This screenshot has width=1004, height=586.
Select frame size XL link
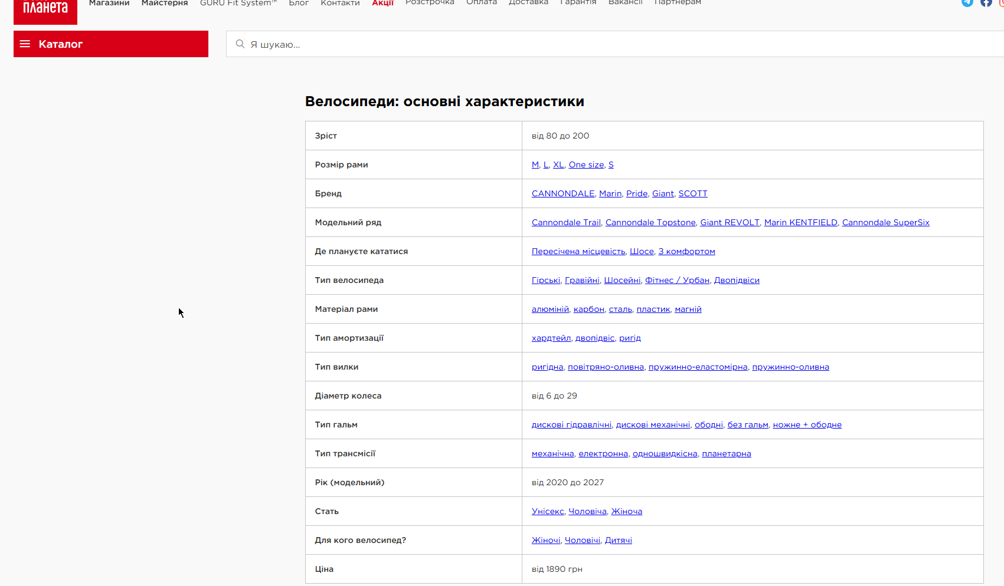pyautogui.click(x=558, y=164)
